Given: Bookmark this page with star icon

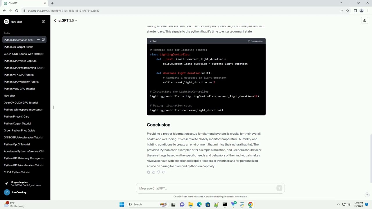Looking at the screenshot, I should click(348, 11).
